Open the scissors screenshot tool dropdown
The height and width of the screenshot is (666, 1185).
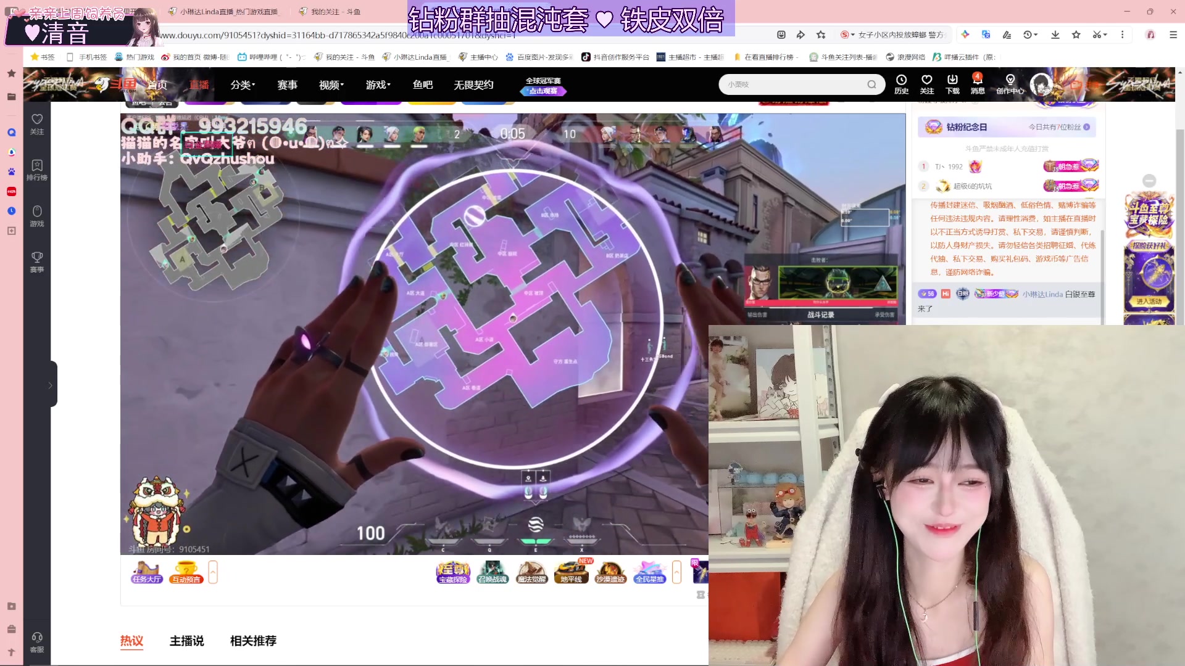(1100, 35)
